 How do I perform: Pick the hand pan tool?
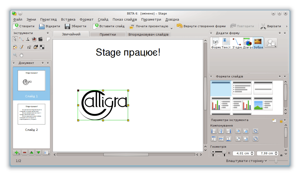pos(22,55)
